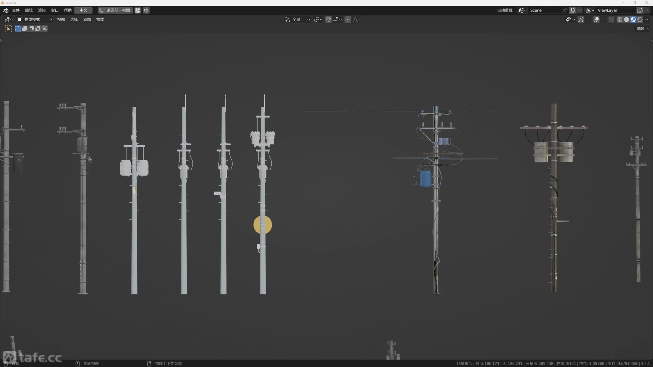Viewport: 653px width, 367px height.
Task: Choose the set new selection mode
Action: [18, 29]
